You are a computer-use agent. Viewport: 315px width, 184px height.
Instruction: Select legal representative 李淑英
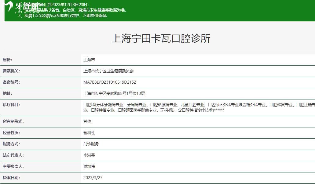[89, 155]
